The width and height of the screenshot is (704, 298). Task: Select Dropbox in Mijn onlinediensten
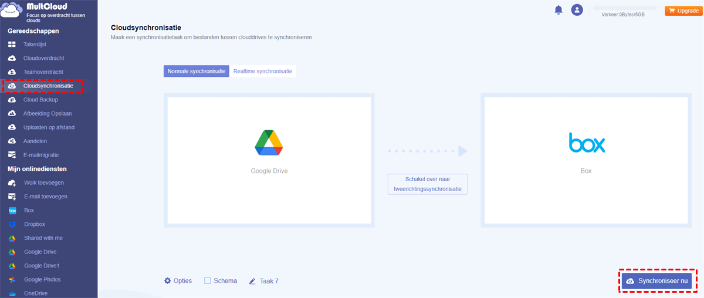(x=35, y=224)
